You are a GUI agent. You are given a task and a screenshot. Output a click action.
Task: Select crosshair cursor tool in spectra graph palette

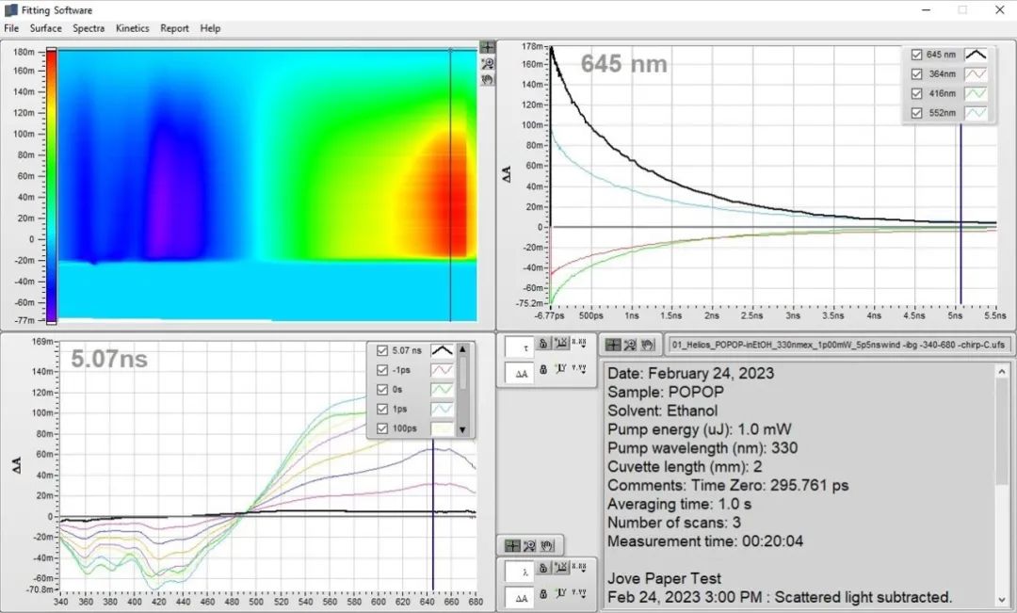tap(512, 545)
